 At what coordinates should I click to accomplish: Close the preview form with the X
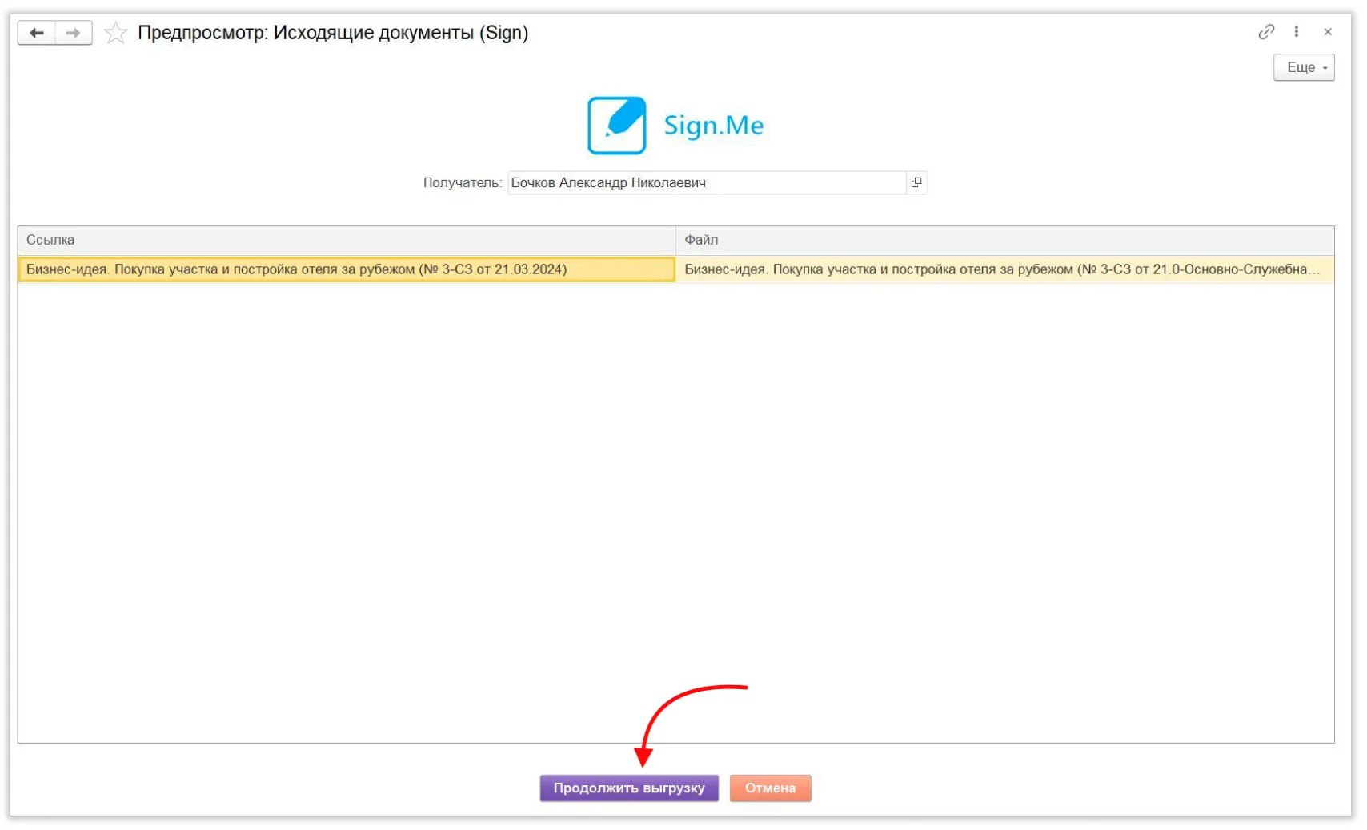point(1328,32)
